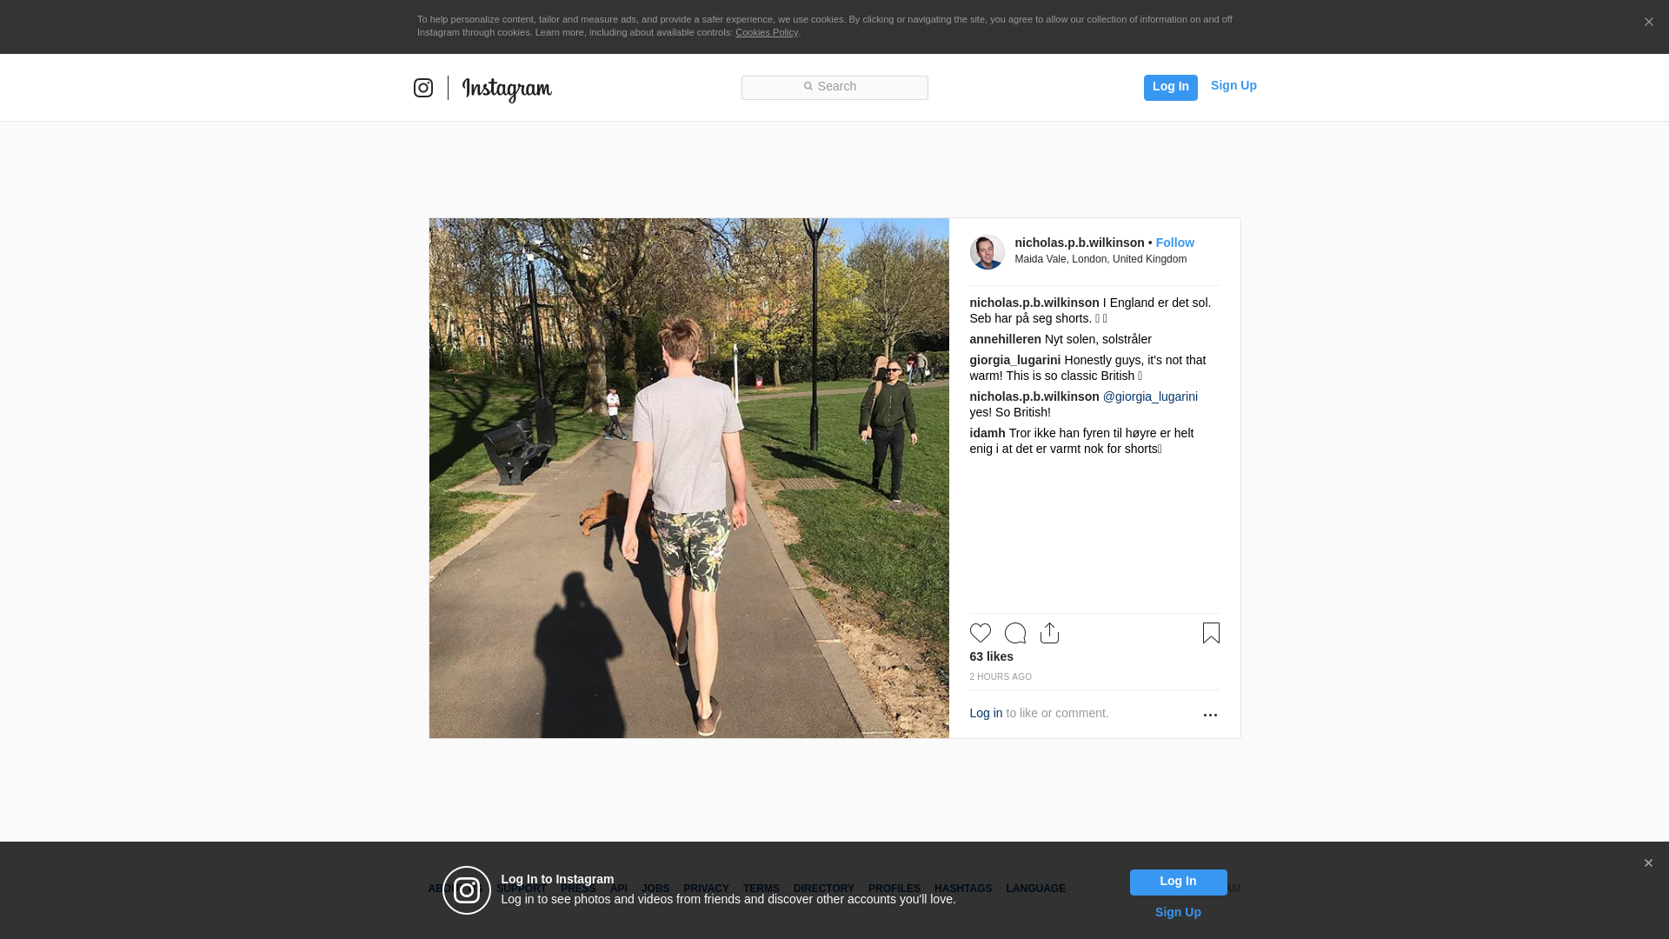View the 63 likes list
This screenshot has width=1669, height=939.
pos(991,656)
